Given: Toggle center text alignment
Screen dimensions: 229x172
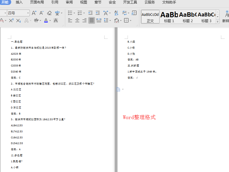Looking at the screenshot, I should pyautogui.click(x=77, y=20).
